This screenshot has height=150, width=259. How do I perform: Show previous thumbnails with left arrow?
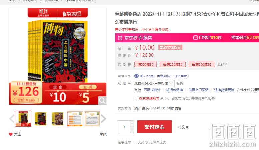(x=12, y=119)
